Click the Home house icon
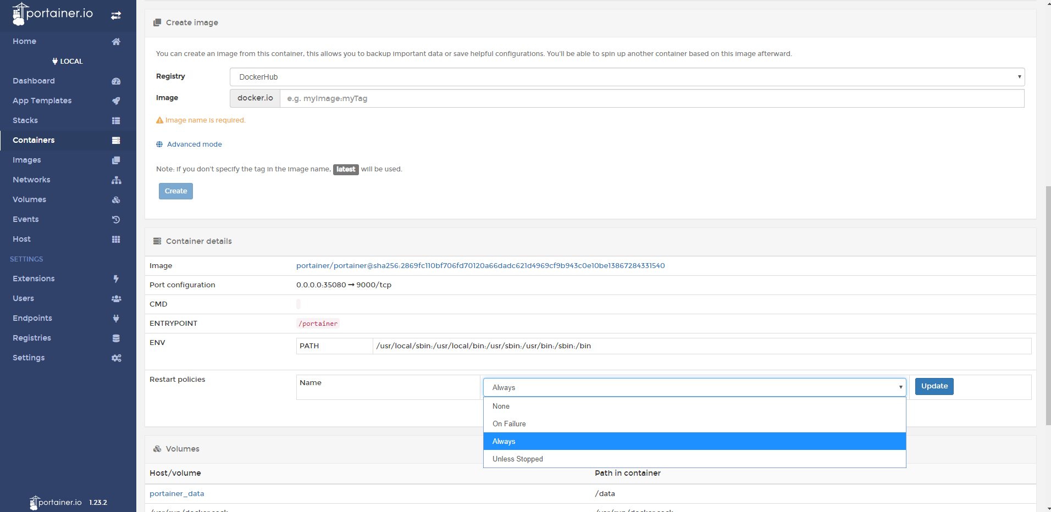Image resolution: width=1051 pixels, height=512 pixels. tap(116, 42)
